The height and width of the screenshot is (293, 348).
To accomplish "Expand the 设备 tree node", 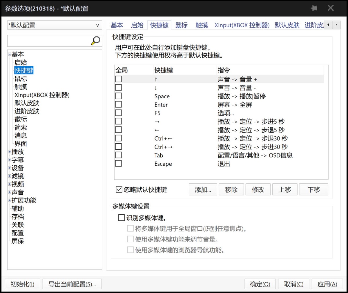I will [10, 168].
